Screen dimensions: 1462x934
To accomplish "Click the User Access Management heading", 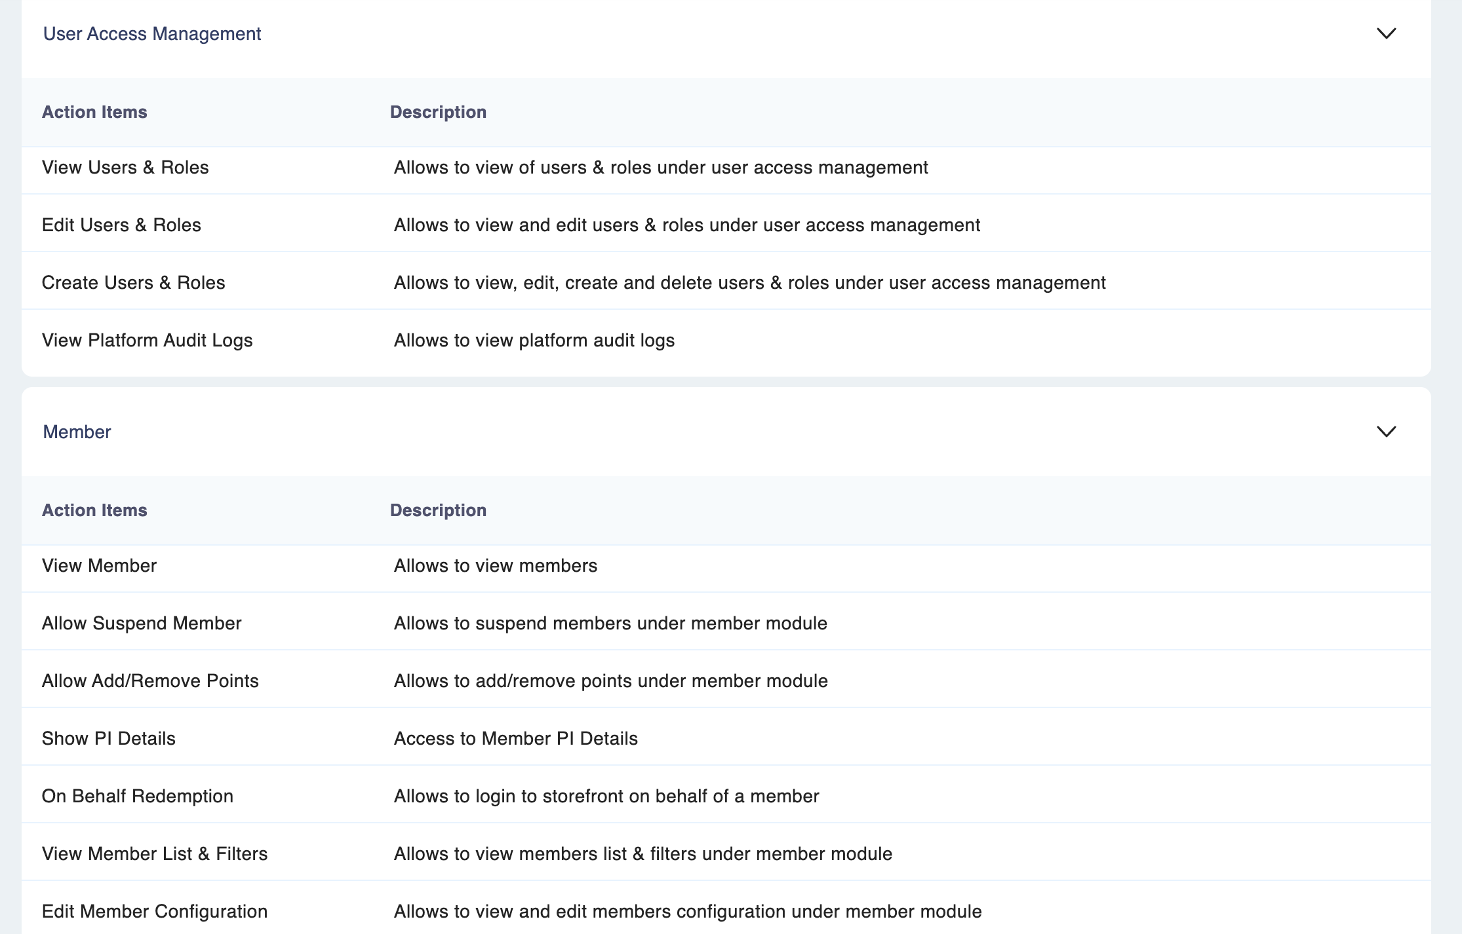I will [x=152, y=34].
